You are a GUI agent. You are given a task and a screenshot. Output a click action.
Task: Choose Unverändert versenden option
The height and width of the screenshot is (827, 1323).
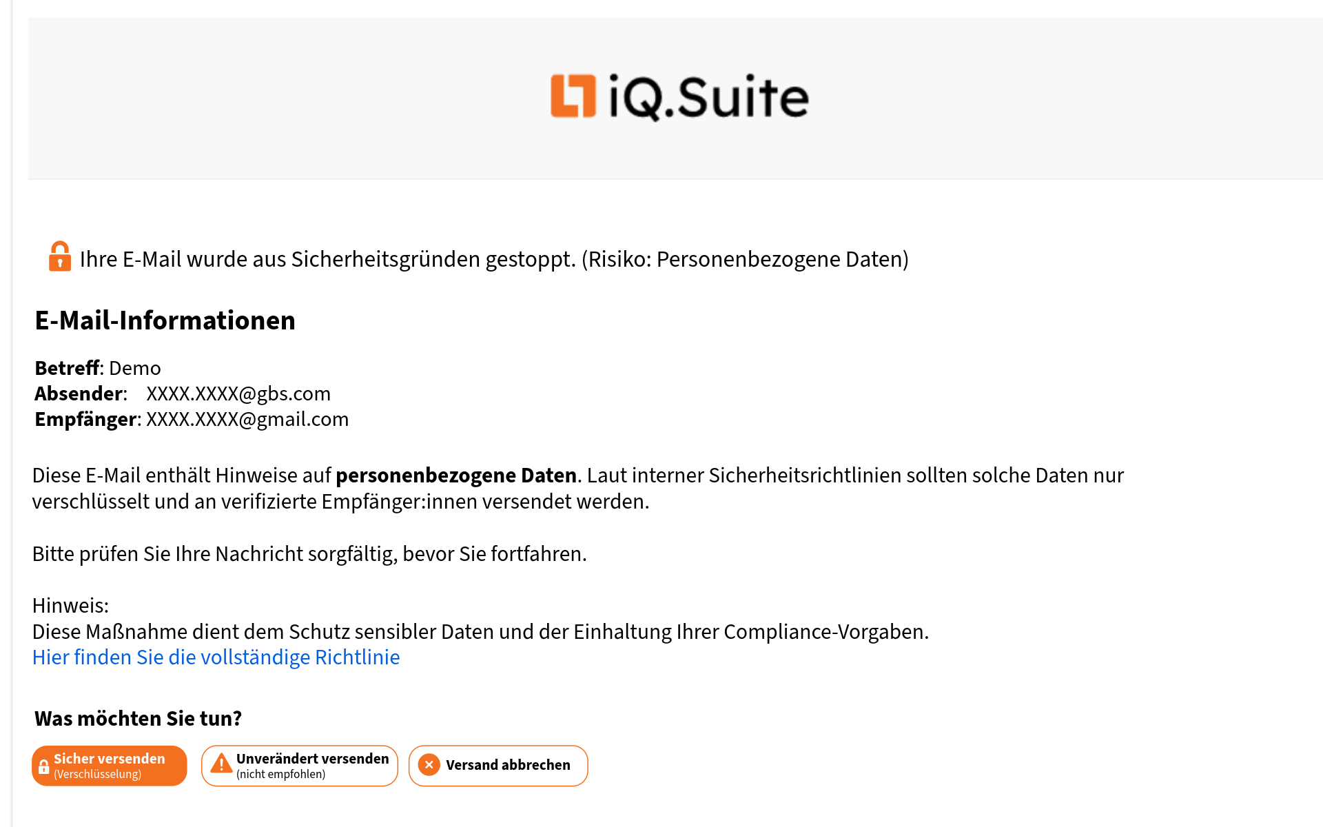[300, 766]
